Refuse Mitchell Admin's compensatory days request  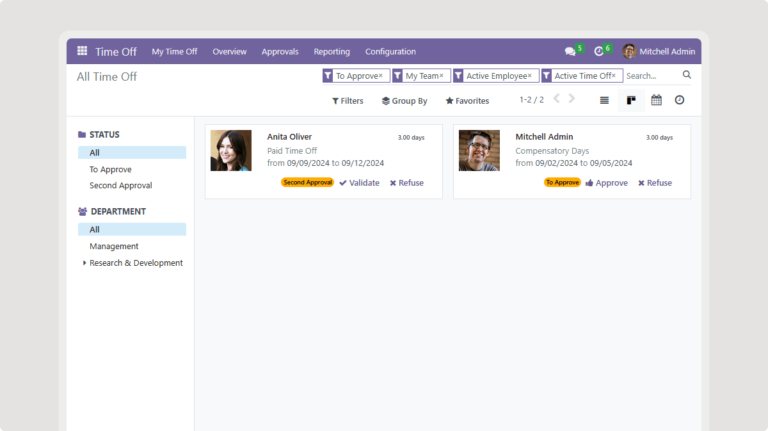coord(655,183)
